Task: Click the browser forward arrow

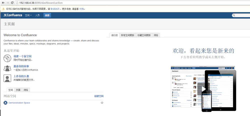Action: coord(8,3)
